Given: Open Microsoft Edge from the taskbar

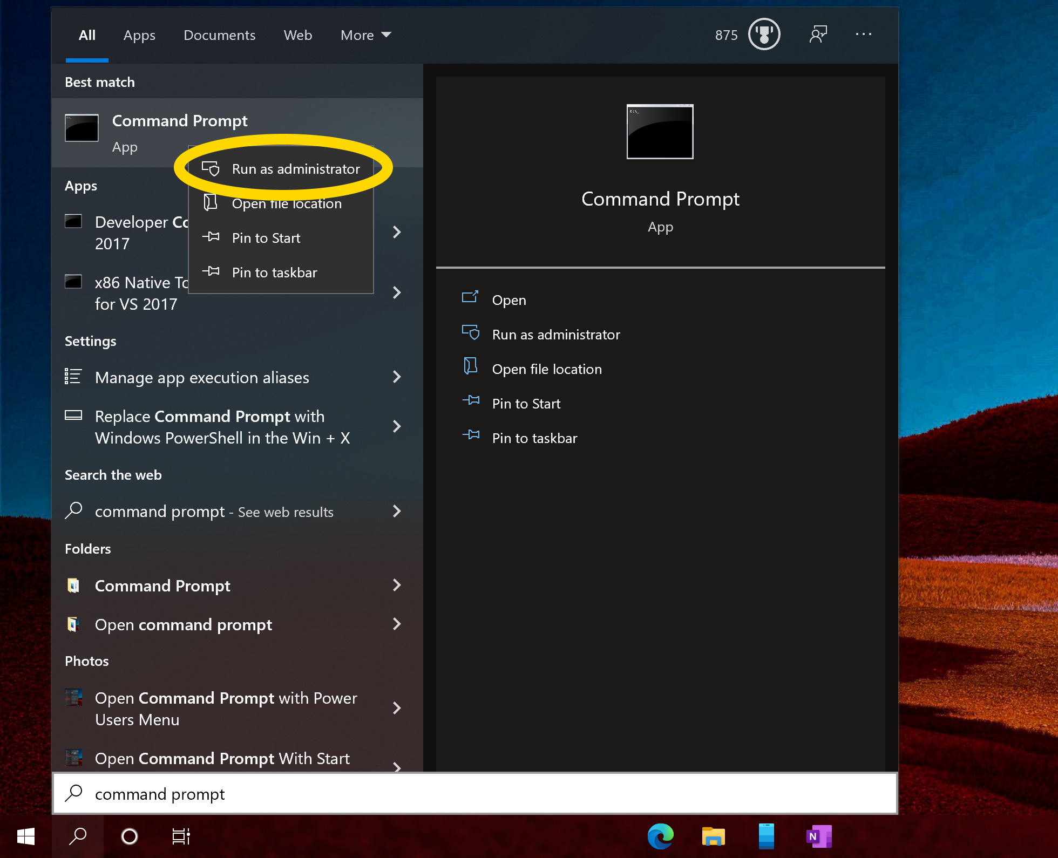Looking at the screenshot, I should pyautogui.click(x=660, y=836).
